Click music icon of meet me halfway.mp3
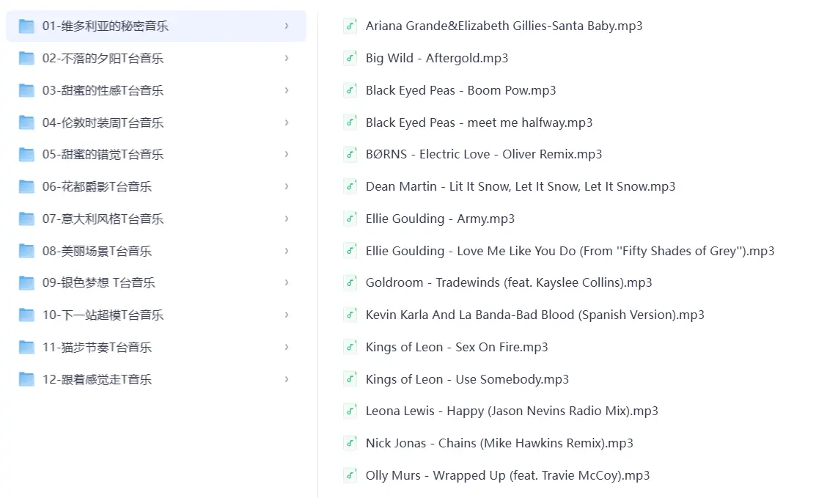 pos(350,122)
